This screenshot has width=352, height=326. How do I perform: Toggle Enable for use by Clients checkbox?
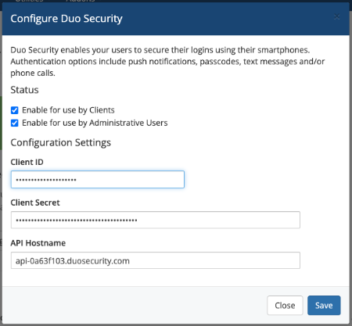pos(15,110)
